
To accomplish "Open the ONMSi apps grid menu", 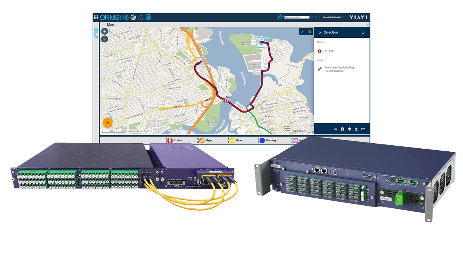I will [96, 17].
